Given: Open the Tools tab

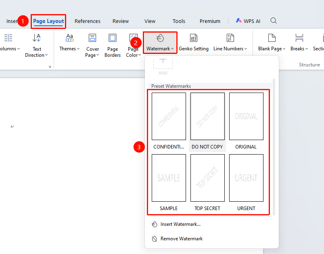Looking at the screenshot, I should (179, 21).
